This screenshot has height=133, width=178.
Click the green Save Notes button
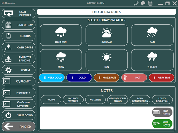coord(162,123)
